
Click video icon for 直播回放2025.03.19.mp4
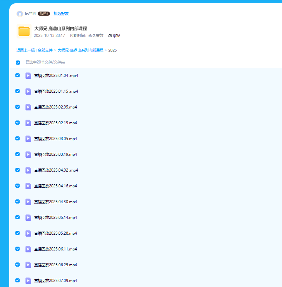28,154
